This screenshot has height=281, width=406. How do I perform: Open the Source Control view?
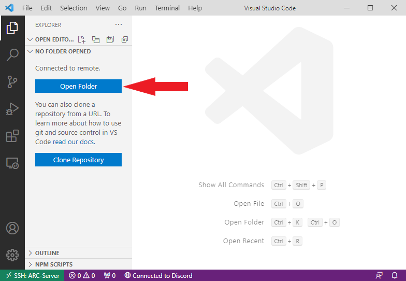(x=12, y=82)
